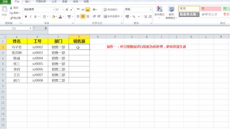This screenshot has height=129, width=230.
Task: Expand the Merge and Center arrow
Action: [121, 16]
